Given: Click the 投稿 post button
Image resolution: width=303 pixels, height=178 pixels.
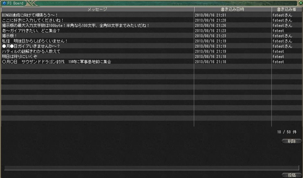Looking at the screenshot, I should [x=292, y=175].
